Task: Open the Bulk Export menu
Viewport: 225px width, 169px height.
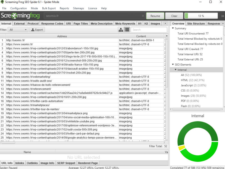Action: [49, 8]
